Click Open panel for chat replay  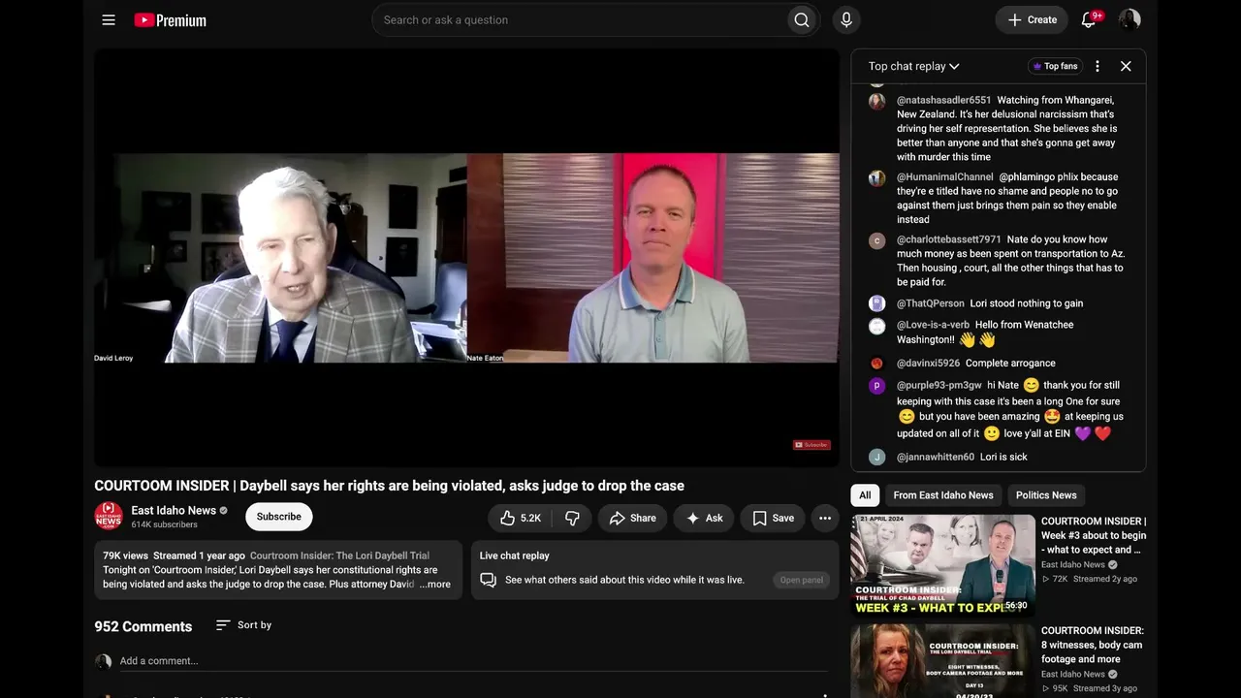802,580
